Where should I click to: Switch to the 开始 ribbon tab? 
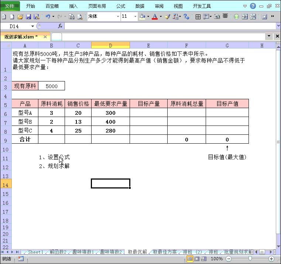click(x=31, y=6)
